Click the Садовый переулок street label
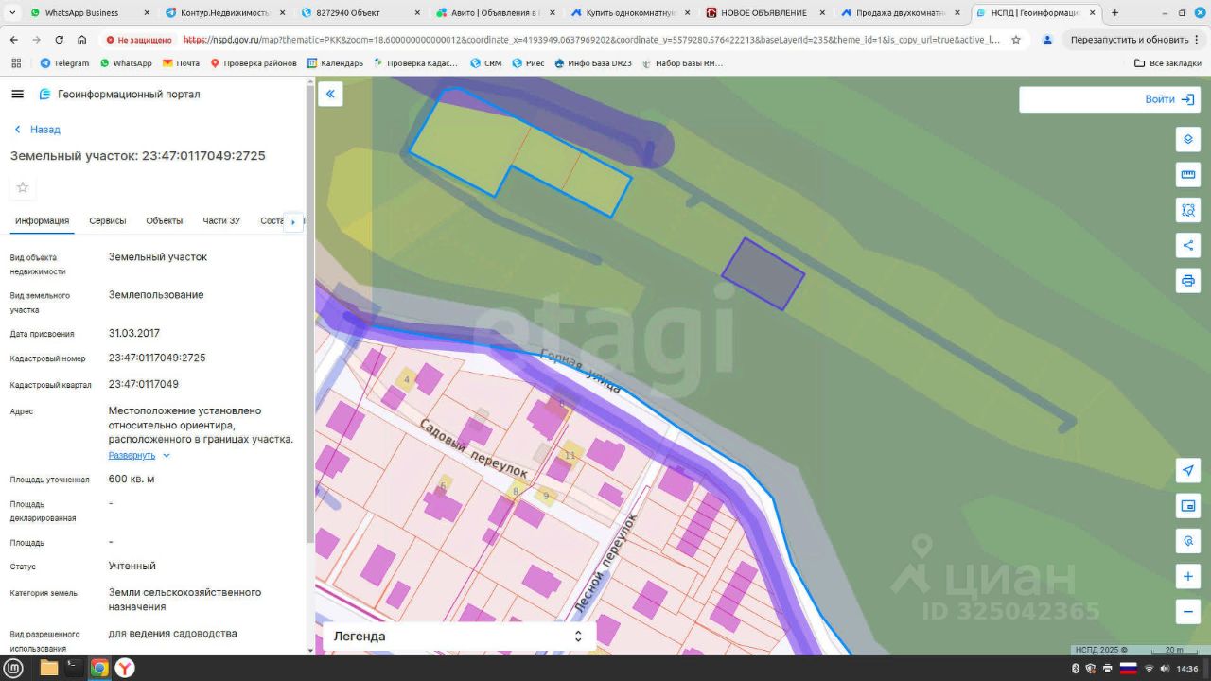The image size is (1211, 681). click(472, 450)
